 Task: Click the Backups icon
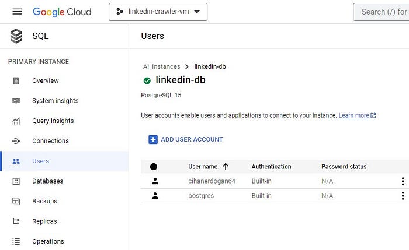point(16,201)
